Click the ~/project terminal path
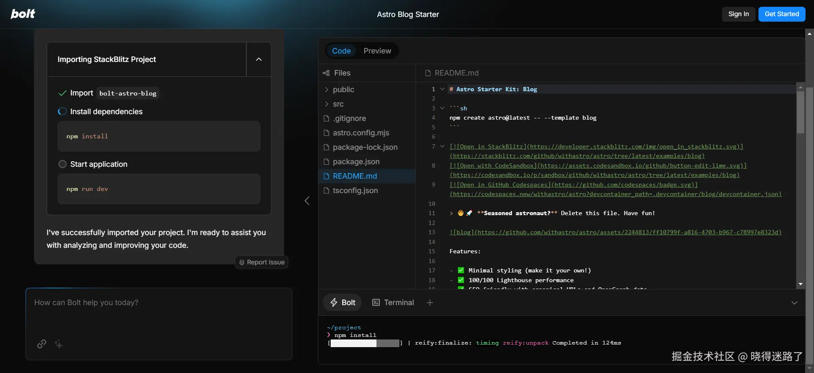Image resolution: width=814 pixels, height=373 pixels. pos(344,328)
